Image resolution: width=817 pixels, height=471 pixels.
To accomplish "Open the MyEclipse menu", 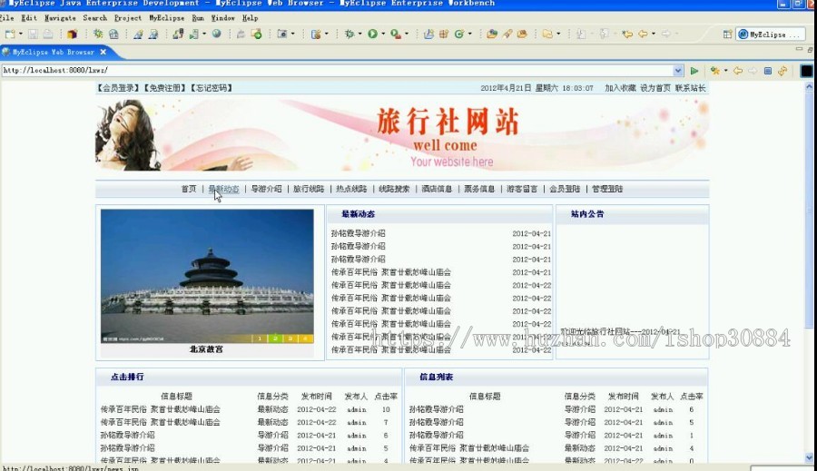I will point(167,18).
